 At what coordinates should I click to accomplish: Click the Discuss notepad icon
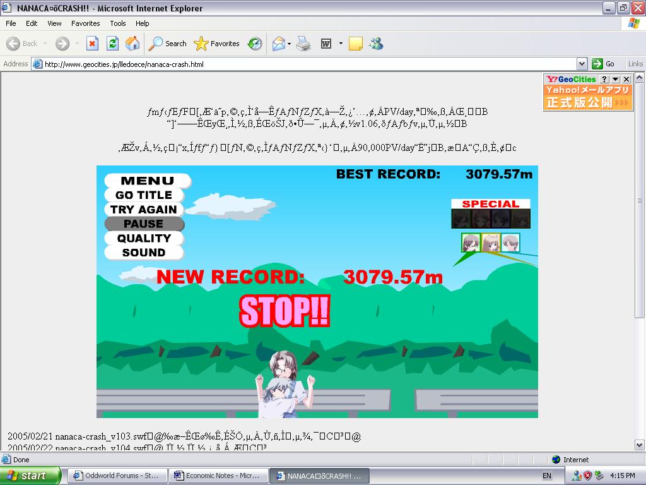[x=356, y=44]
